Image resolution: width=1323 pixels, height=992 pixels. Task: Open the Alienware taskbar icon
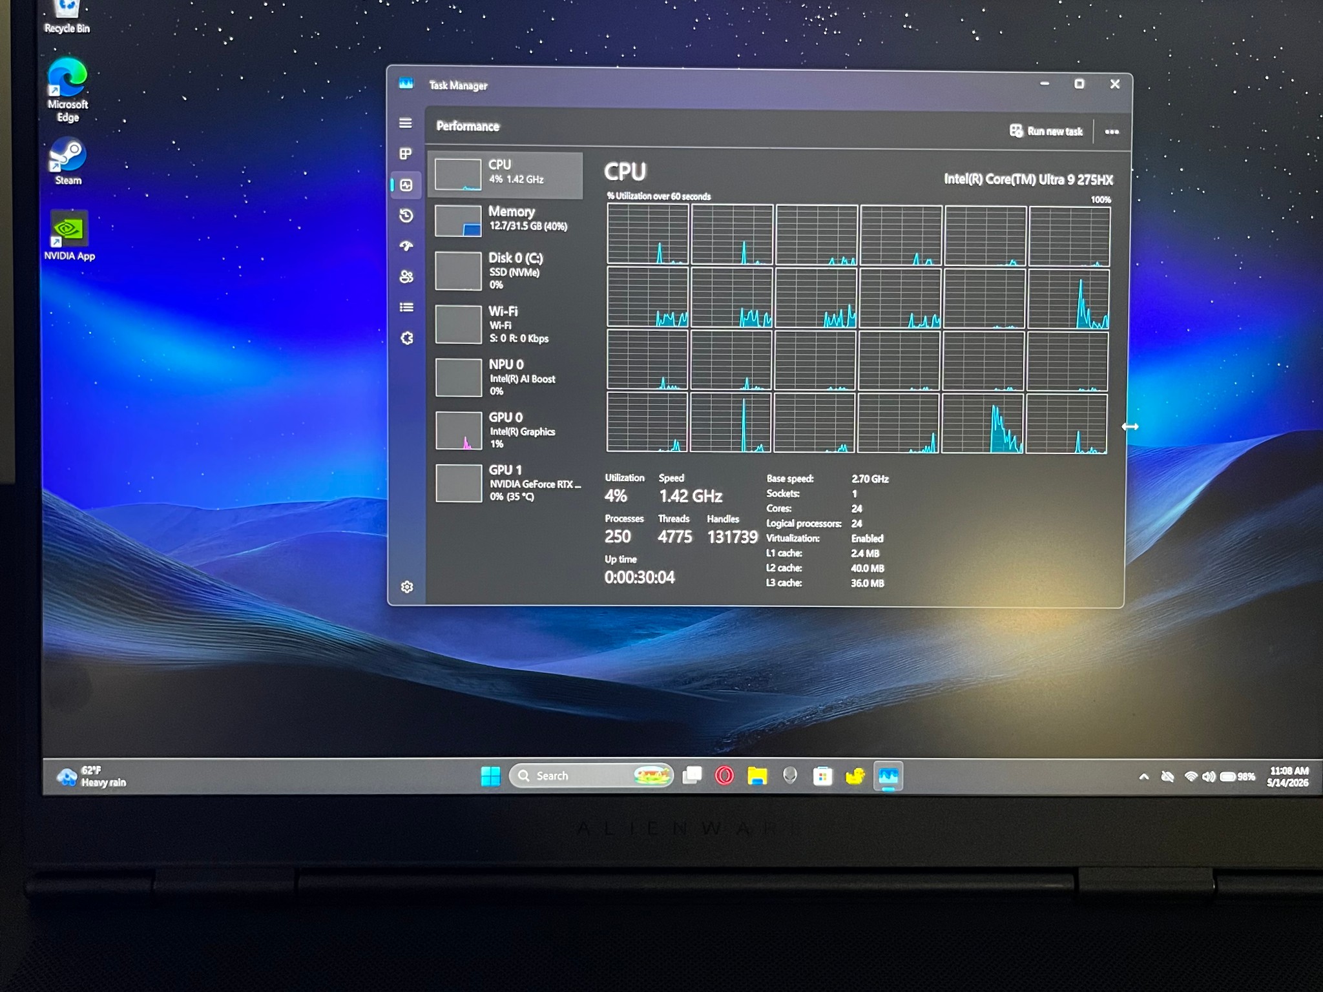click(x=789, y=775)
